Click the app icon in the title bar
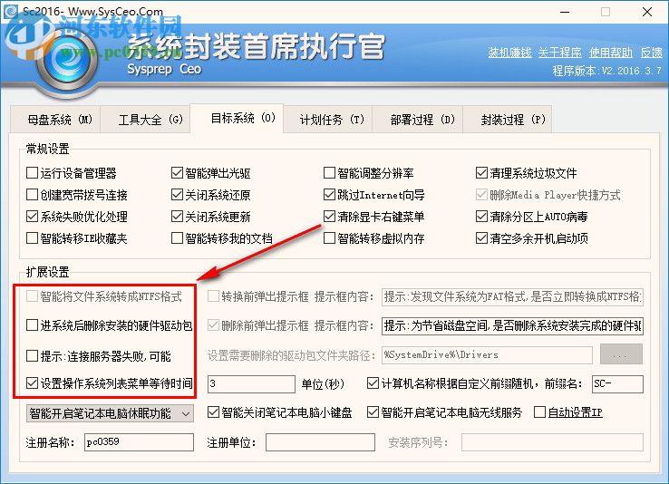This screenshot has width=669, height=484. tap(10, 12)
